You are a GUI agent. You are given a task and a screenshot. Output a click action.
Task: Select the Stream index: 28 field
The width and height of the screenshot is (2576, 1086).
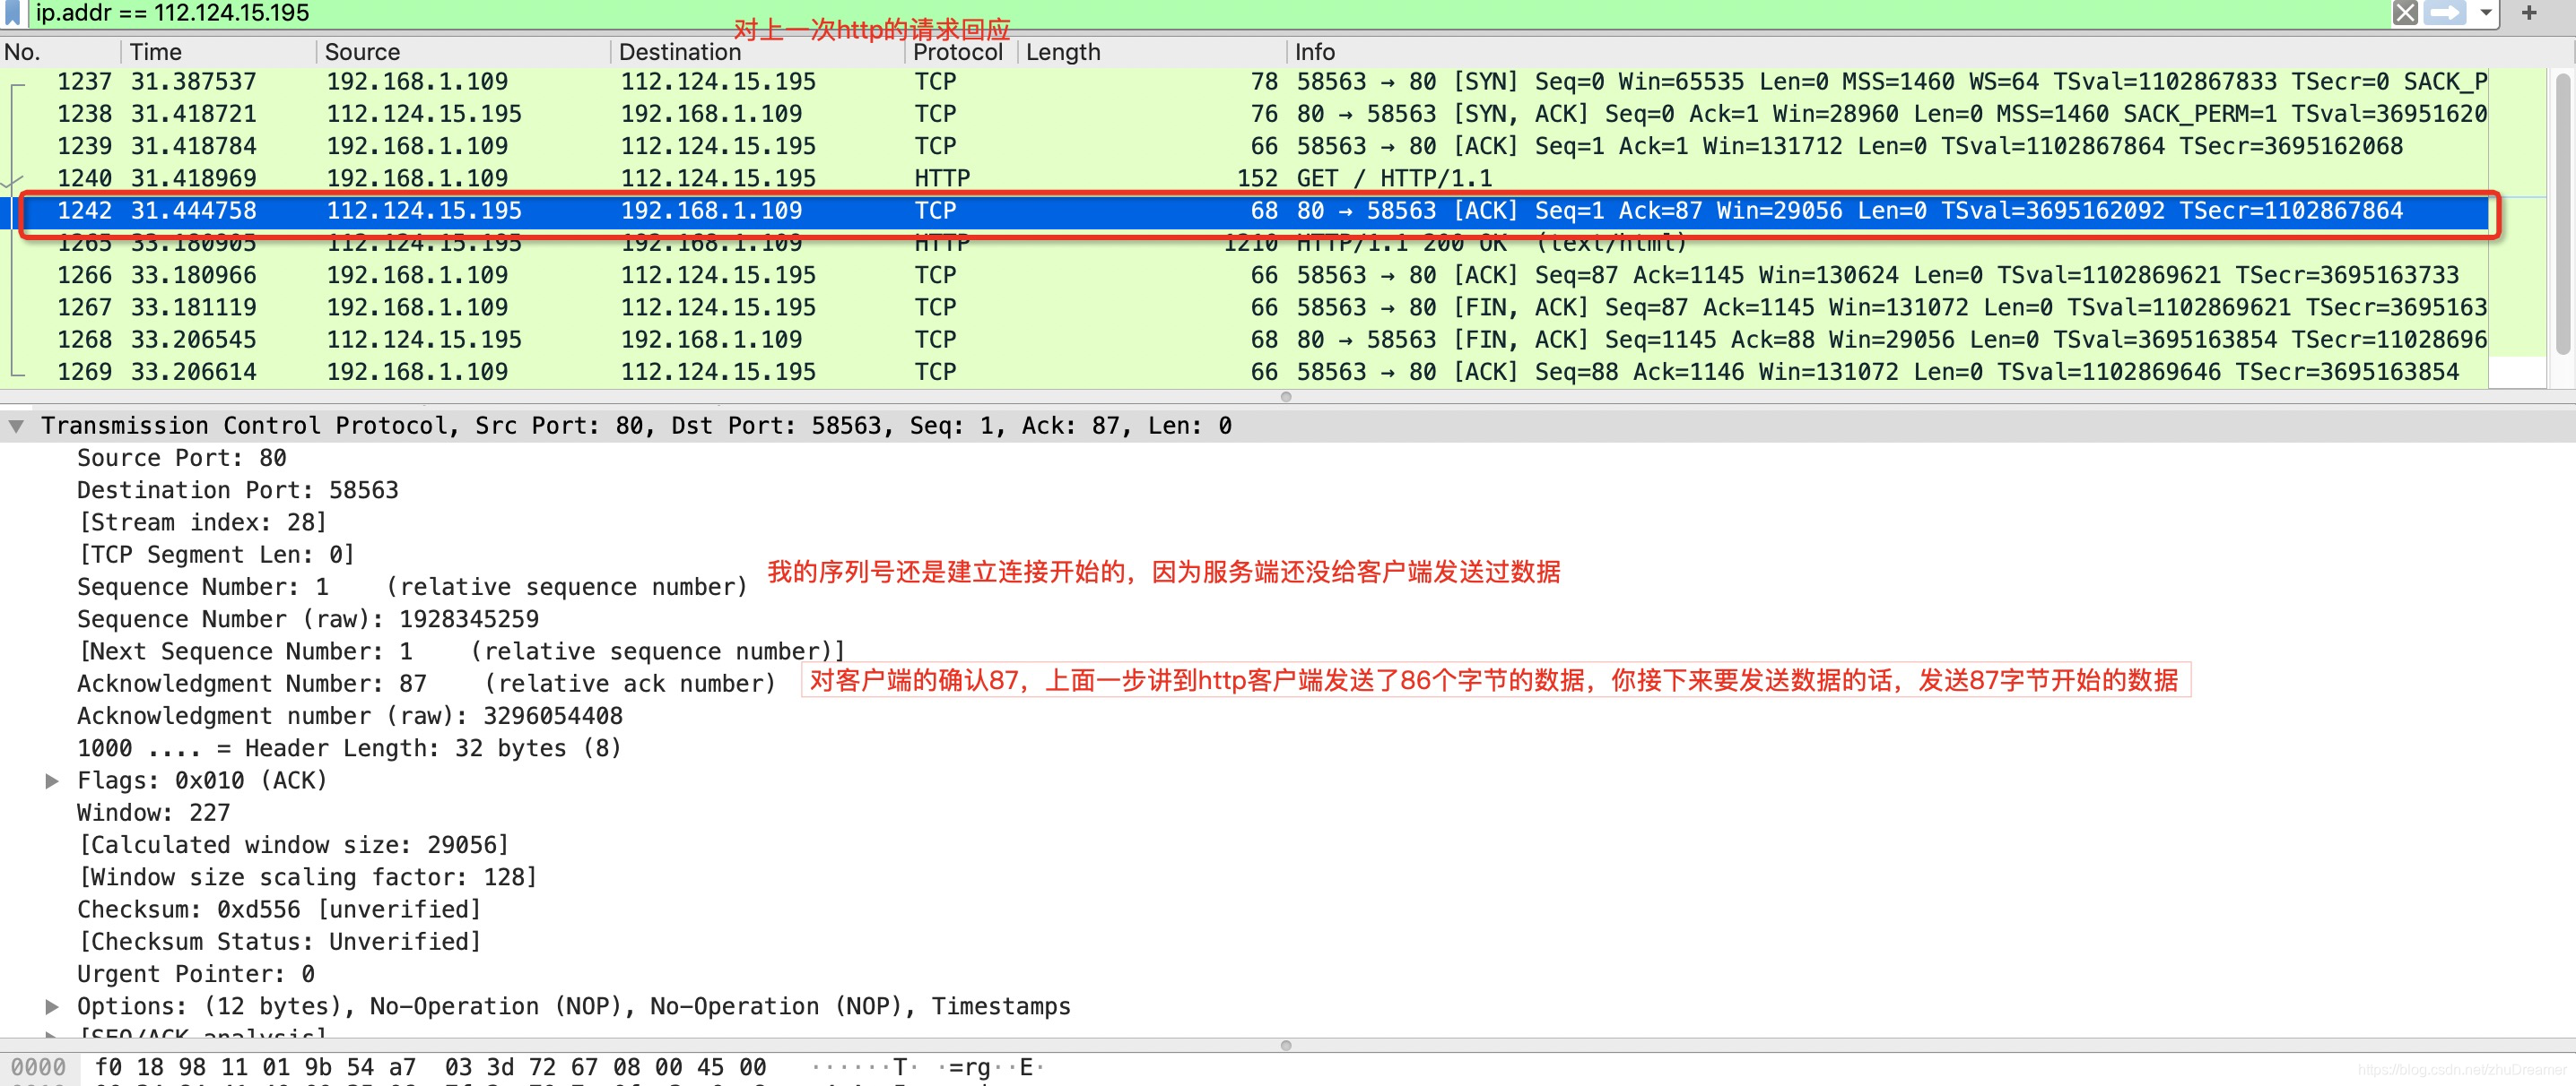point(203,522)
